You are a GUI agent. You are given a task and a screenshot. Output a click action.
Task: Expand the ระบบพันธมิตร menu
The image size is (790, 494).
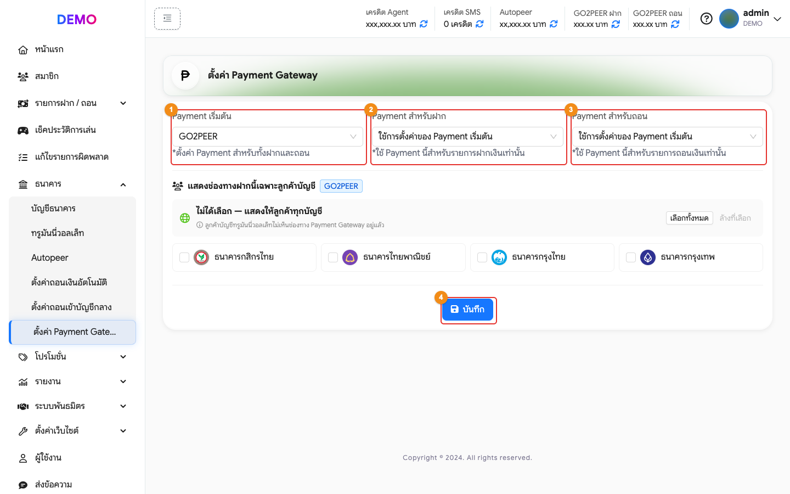pyautogui.click(x=123, y=406)
